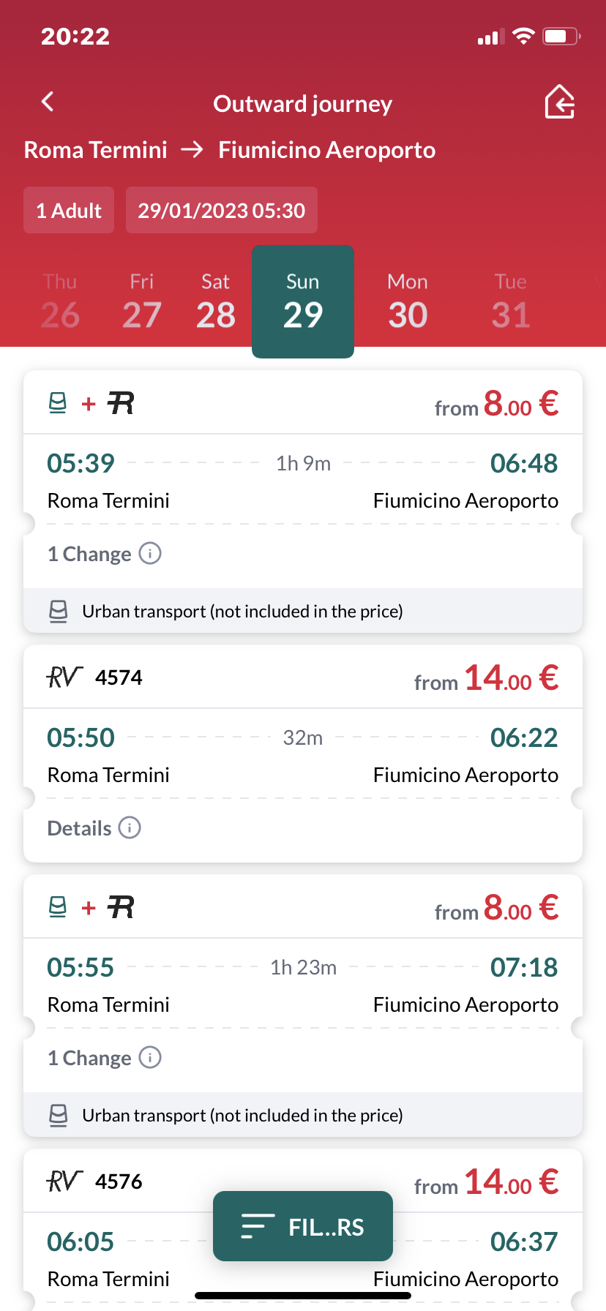Image resolution: width=606 pixels, height=1311 pixels.
Task: Click the RV logo for train 4574
Action: coord(65,677)
